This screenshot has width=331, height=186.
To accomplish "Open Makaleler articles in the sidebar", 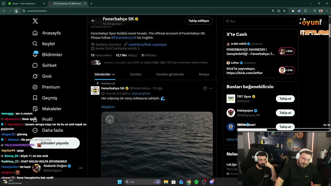I will pyautogui.click(x=47, y=109).
